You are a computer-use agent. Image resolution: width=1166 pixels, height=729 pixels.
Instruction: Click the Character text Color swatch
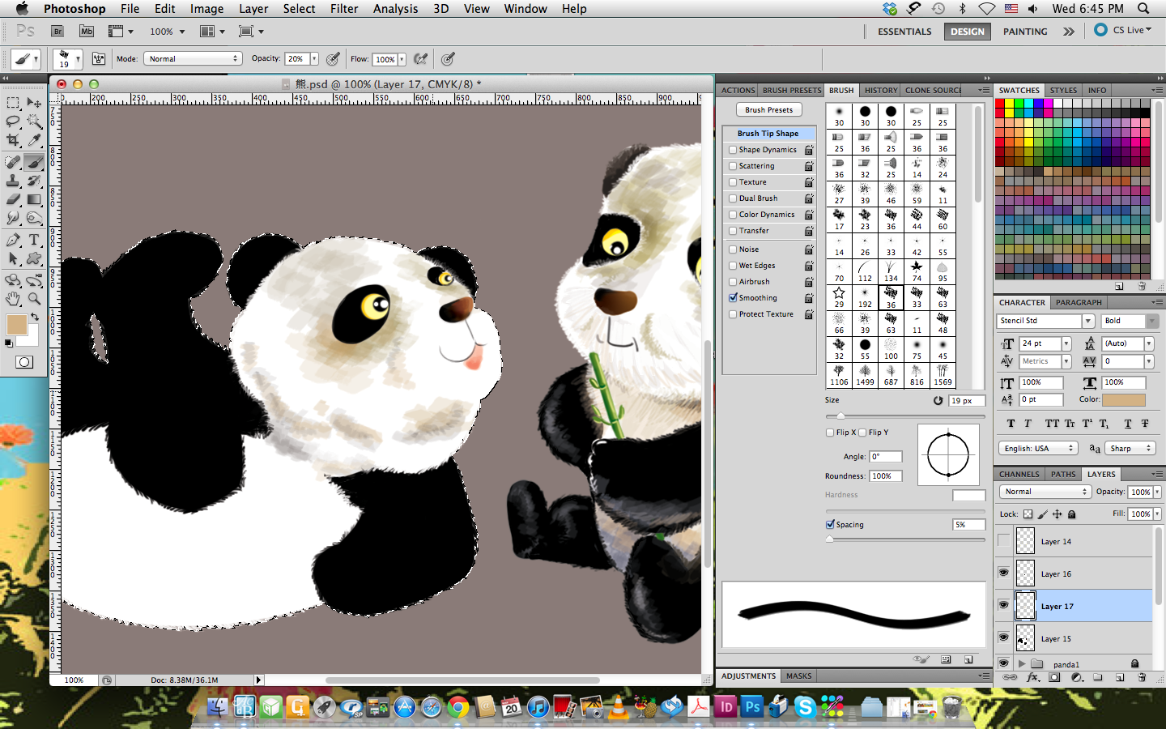[1124, 399]
